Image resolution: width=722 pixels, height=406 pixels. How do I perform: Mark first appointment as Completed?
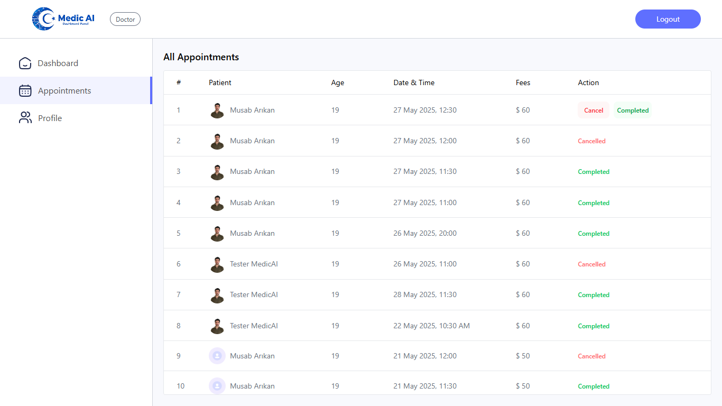click(633, 110)
